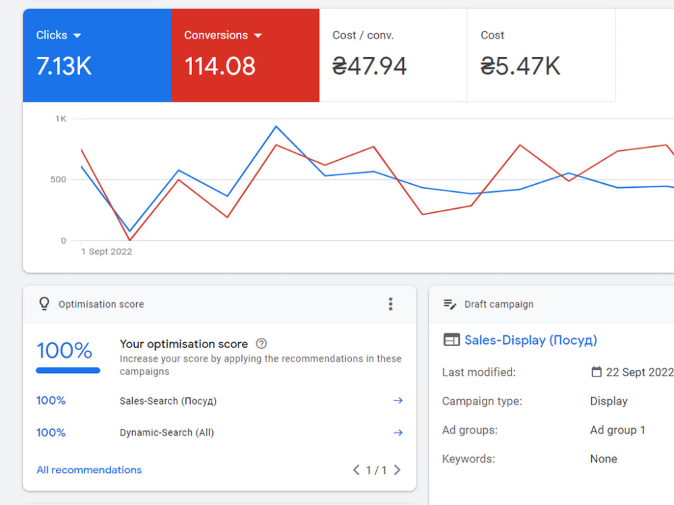Image resolution: width=674 pixels, height=505 pixels.
Task: Open the Conversions metric dropdown arrow
Action: [258, 36]
